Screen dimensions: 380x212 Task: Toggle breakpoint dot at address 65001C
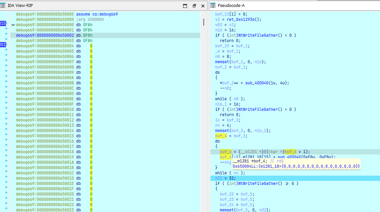tap(6, 173)
